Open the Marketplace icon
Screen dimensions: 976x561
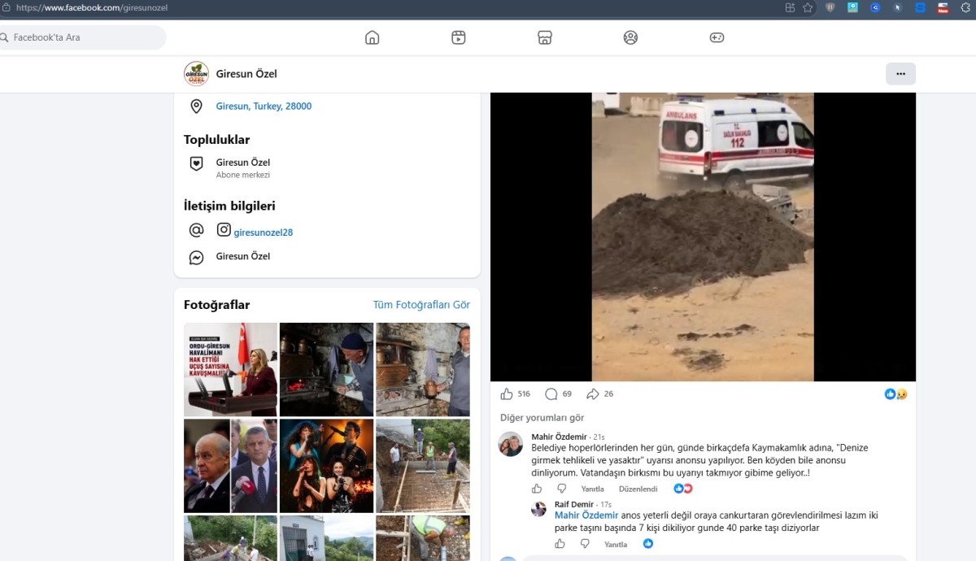545,37
